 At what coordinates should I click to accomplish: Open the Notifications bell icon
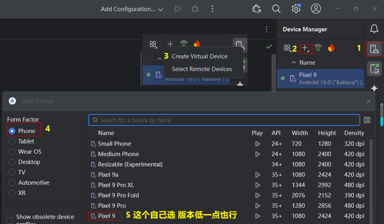(x=374, y=29)
